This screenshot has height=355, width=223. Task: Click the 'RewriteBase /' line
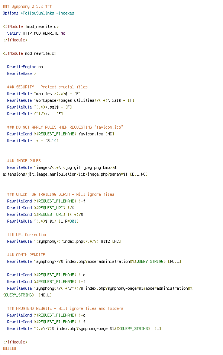pos(22,73)
